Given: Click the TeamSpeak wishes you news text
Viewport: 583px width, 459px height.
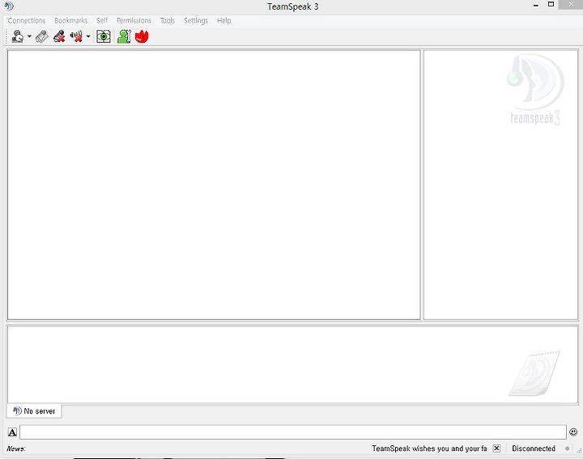Looking at the screenshot, I should click(429, 448).
